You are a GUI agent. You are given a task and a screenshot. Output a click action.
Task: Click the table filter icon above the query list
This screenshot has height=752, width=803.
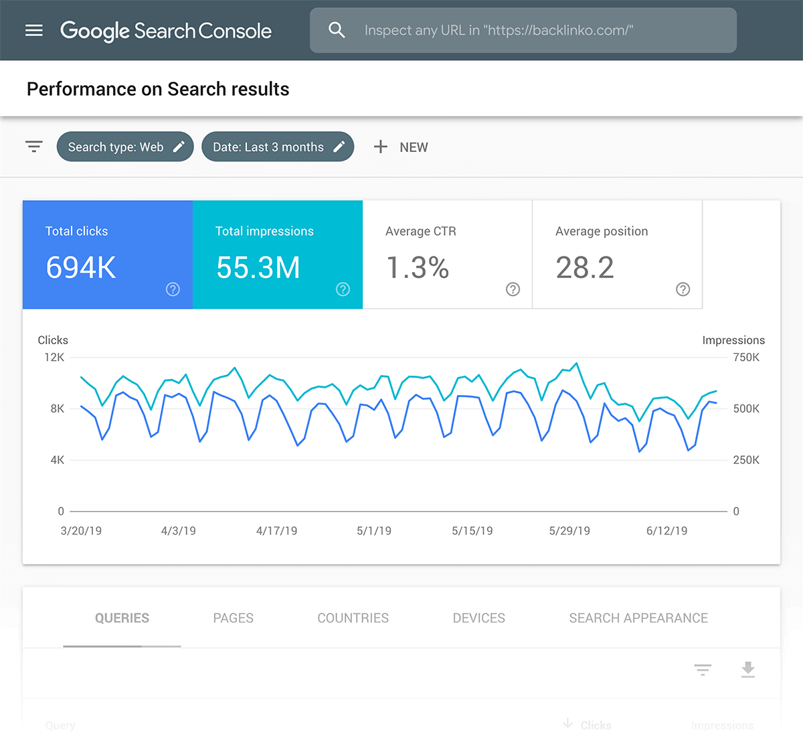[x=702, y=670]
